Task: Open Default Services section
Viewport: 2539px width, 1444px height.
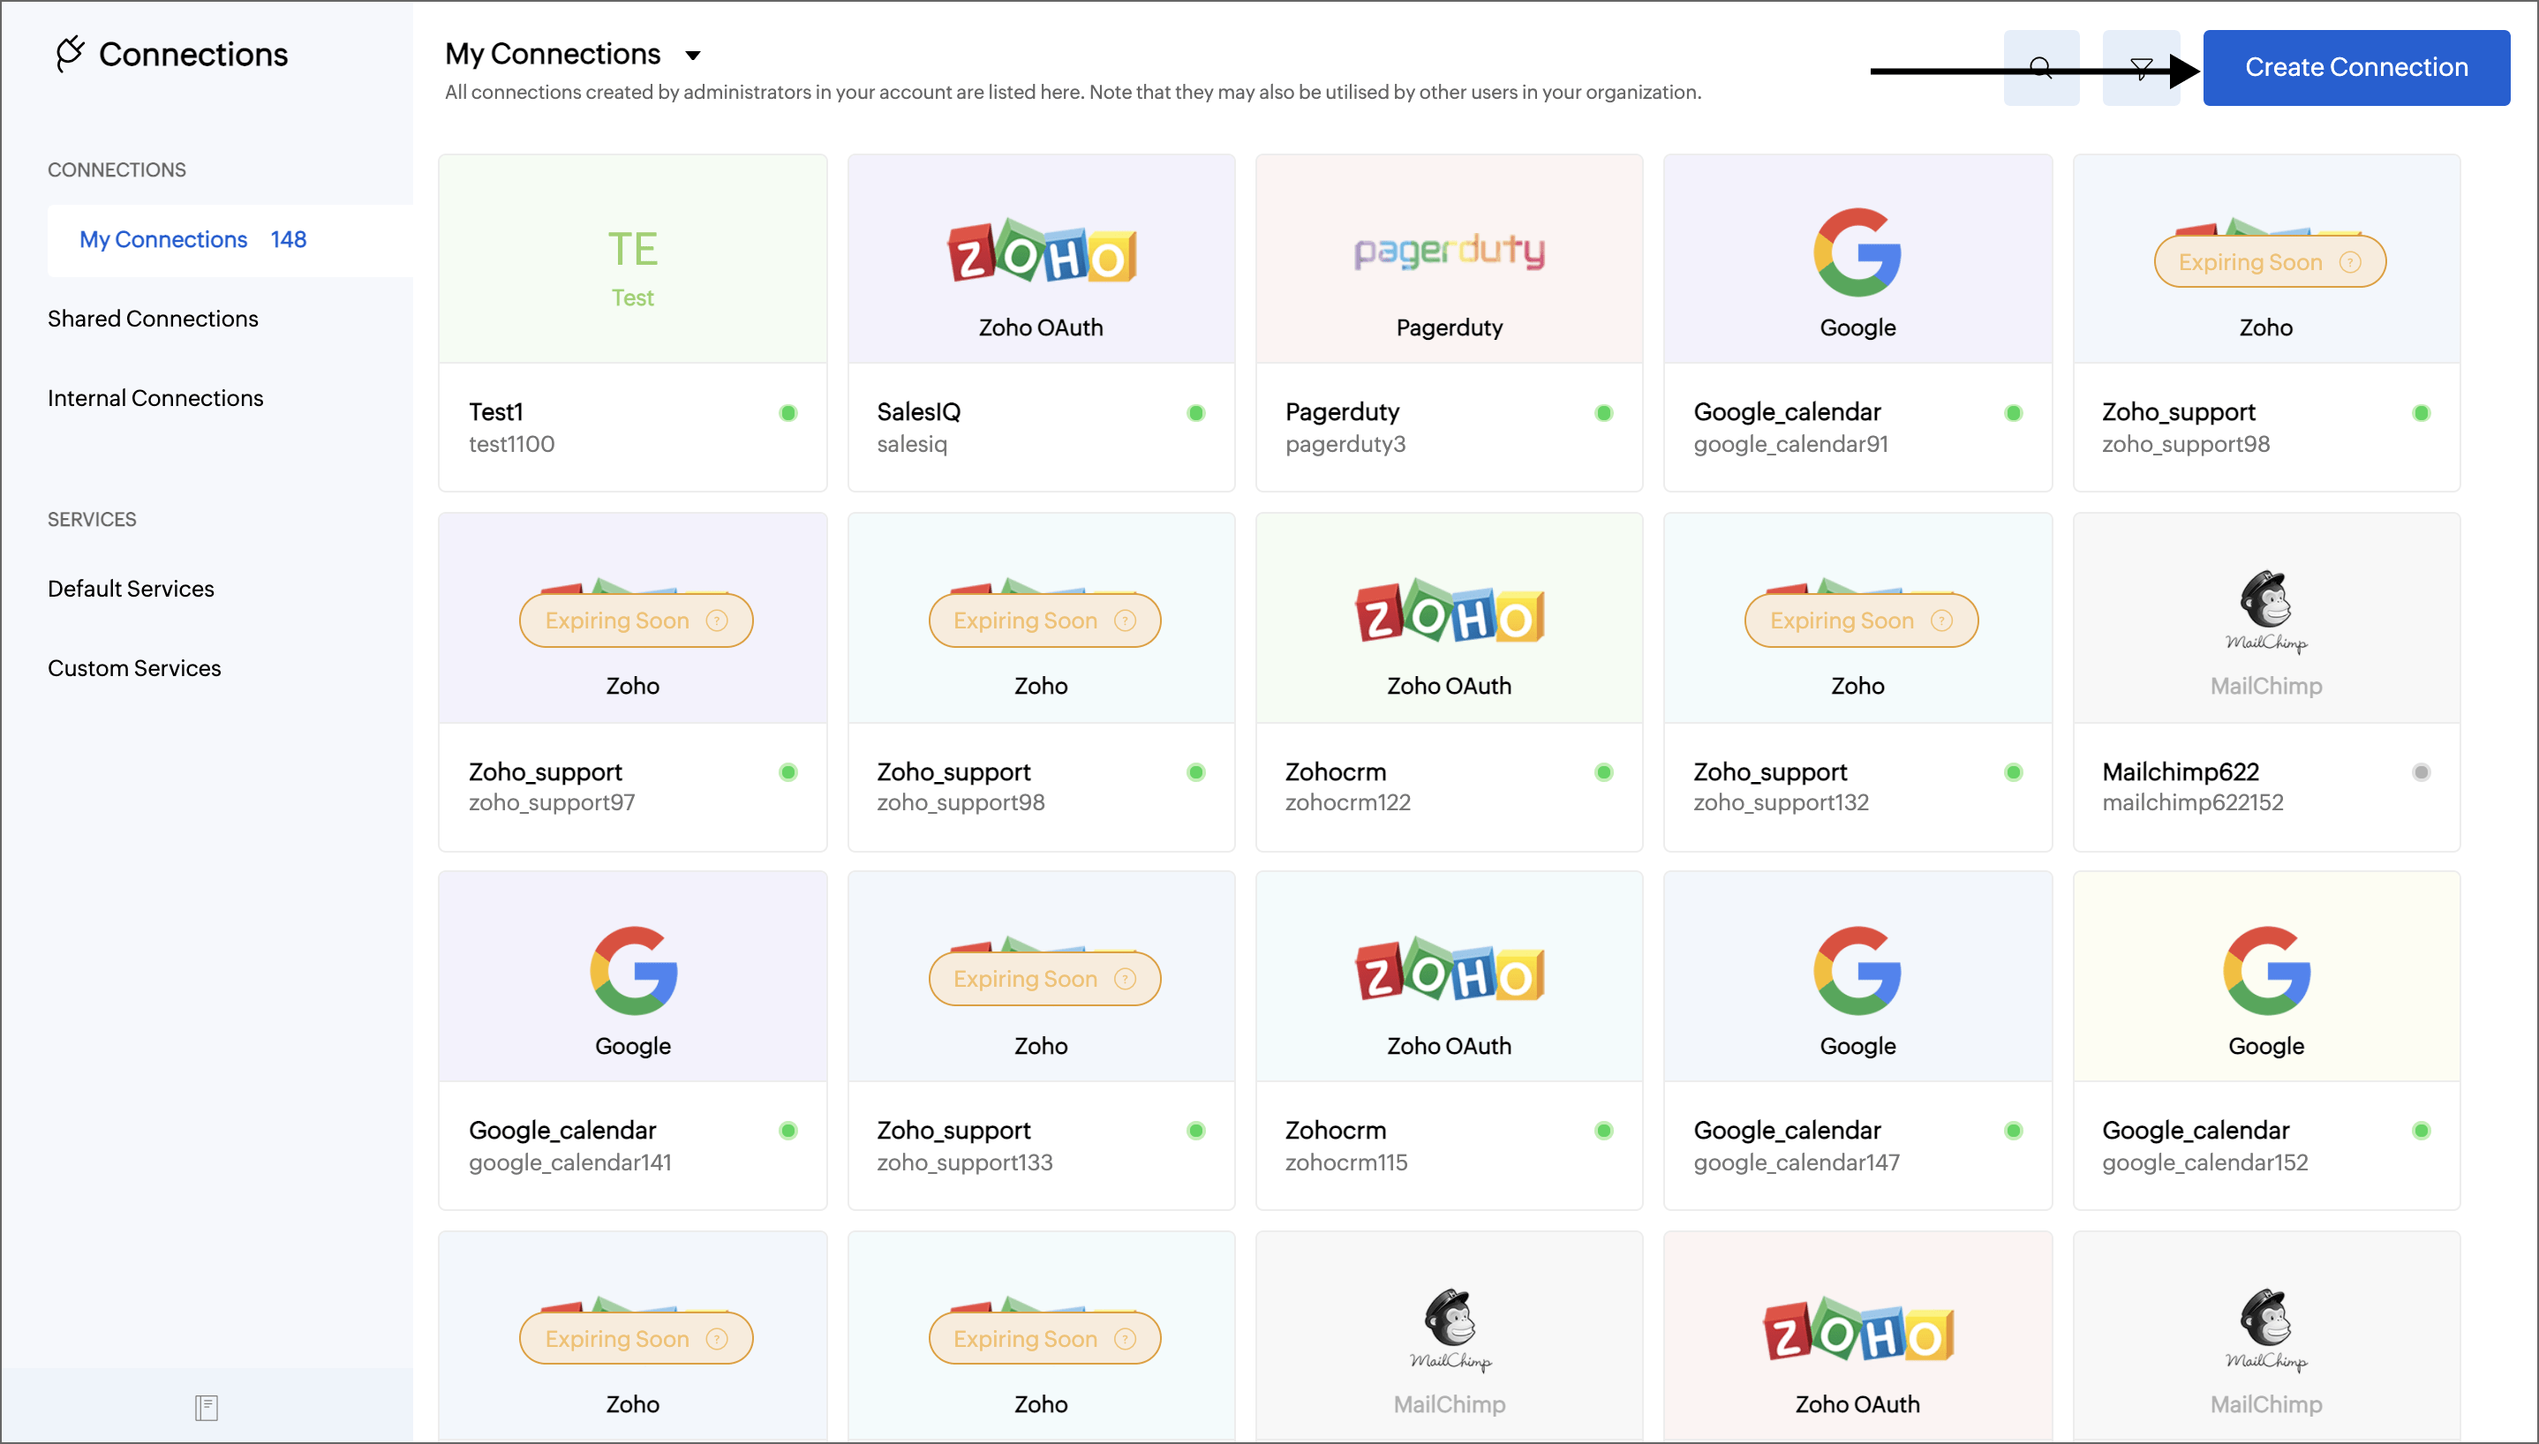Action: [x=131, y=588]
